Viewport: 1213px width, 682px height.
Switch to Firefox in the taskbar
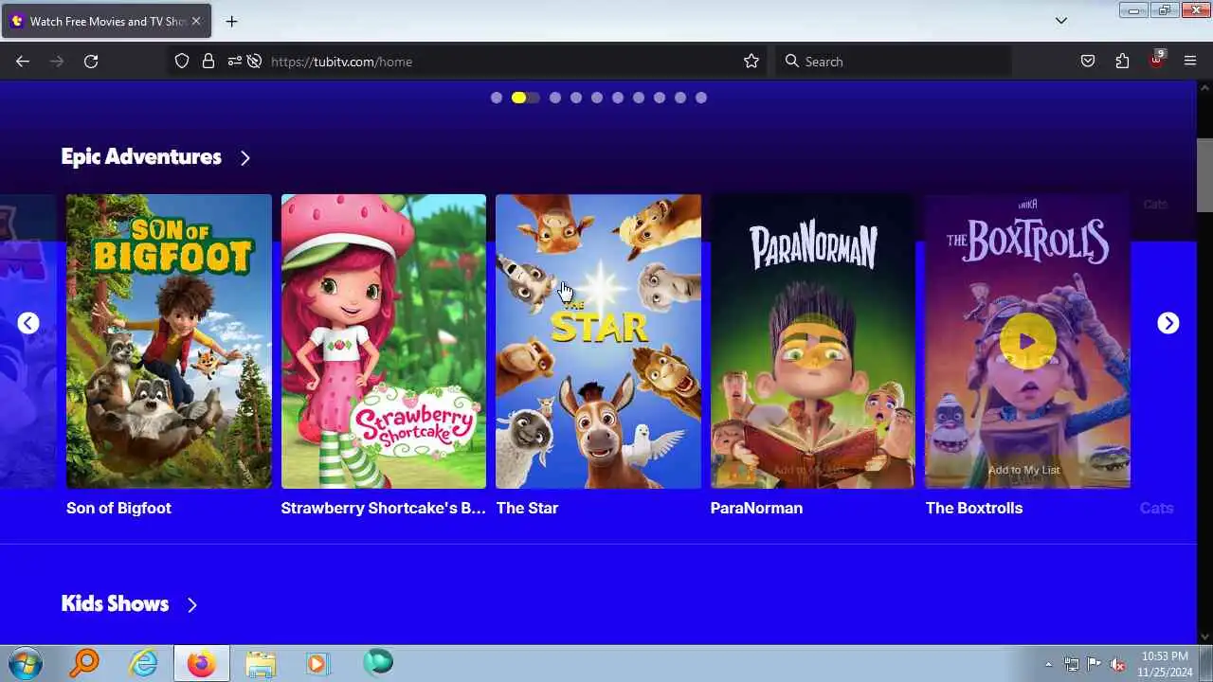201,663
